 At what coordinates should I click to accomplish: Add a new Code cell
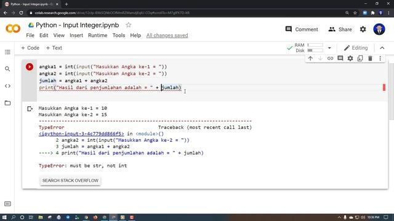(x=30, y=48)
